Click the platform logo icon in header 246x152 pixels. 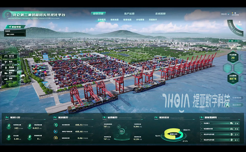(x=7, y=14)
